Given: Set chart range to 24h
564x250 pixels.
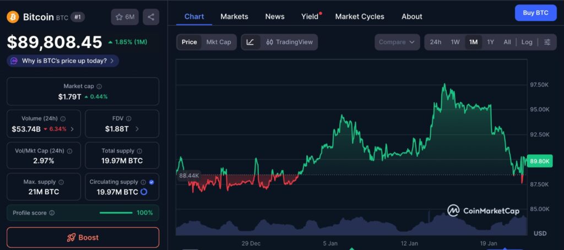Looking at the screenshot, I should [436, 42].
